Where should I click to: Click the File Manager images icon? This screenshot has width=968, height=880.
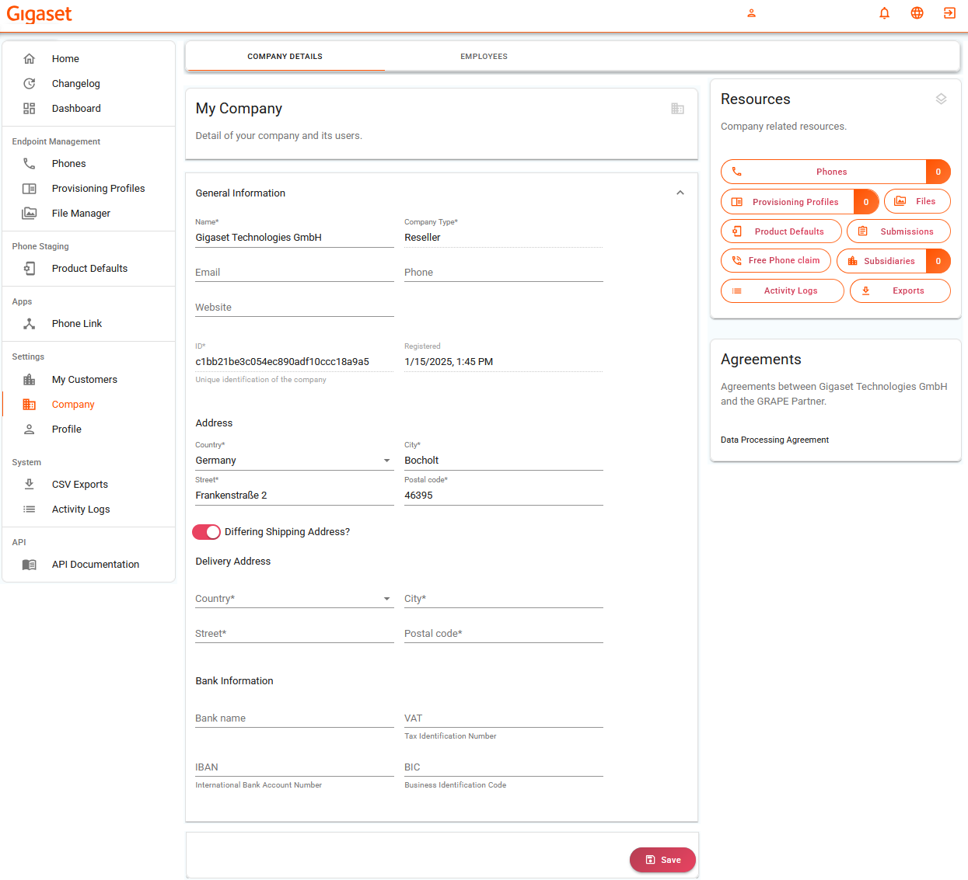pyautogui.click(x=29, y=214)
